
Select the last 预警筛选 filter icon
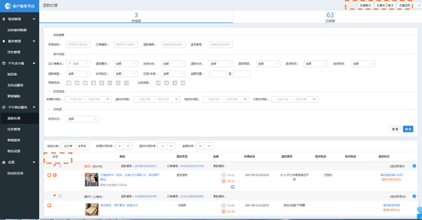[x=126, y=83]
